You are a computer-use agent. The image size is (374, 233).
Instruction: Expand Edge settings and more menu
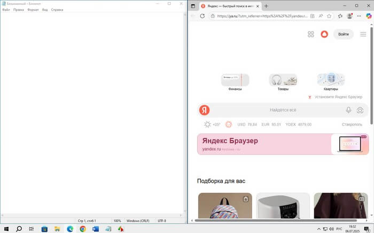pos(359,16)
